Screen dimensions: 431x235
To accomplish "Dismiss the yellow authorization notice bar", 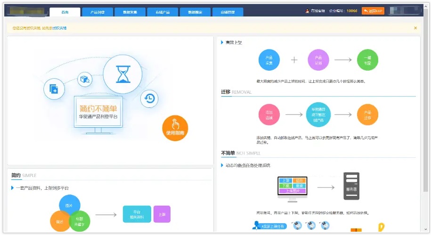I will 415,28.
